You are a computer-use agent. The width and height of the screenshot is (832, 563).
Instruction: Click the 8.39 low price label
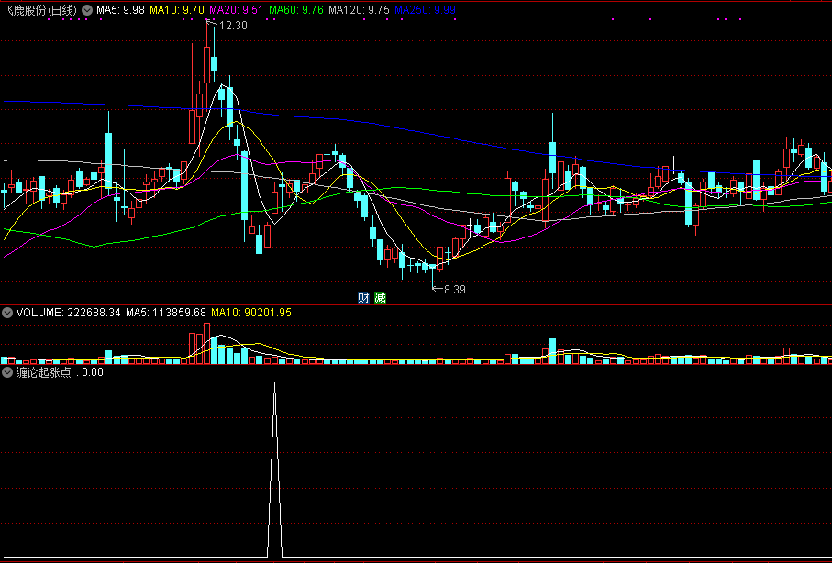[455, 289]
